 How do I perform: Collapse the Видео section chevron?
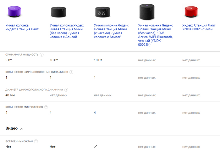click(x=22, y=129)
